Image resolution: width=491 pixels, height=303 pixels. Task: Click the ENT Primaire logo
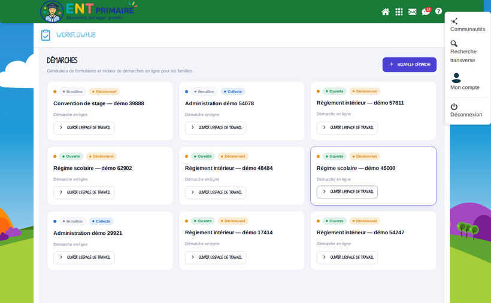tap(89, 11)
